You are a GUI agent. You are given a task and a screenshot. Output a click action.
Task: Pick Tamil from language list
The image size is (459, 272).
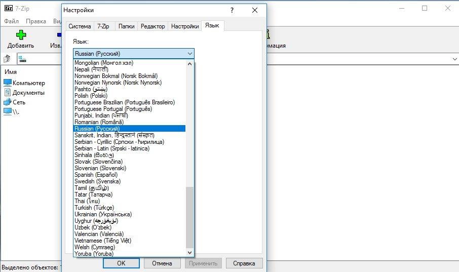[129, 188]
